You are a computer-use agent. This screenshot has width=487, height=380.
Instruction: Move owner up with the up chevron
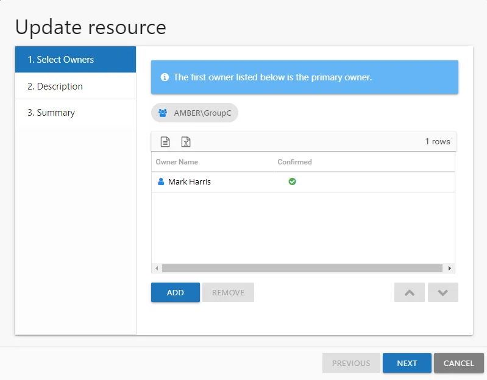tap(410, 292)
